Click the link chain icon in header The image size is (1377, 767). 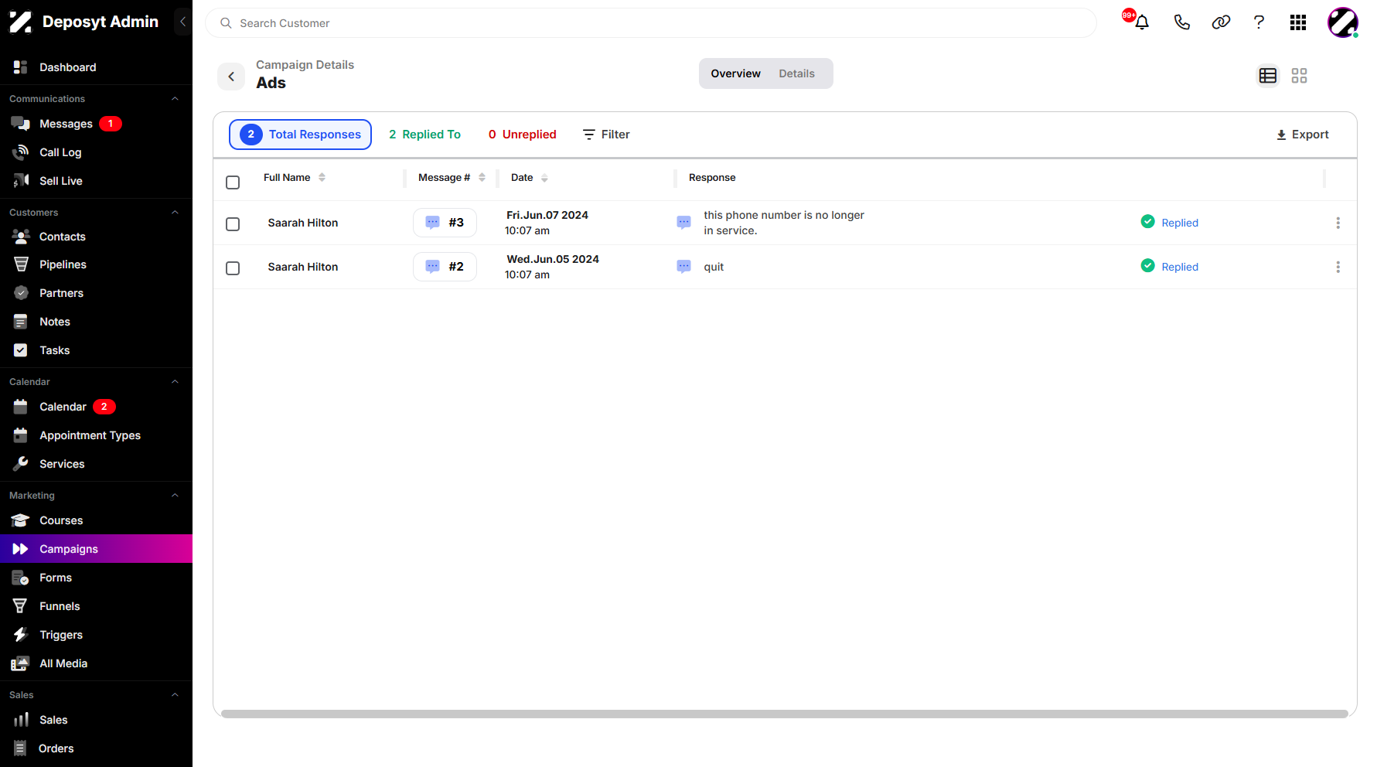point(1221,22)
